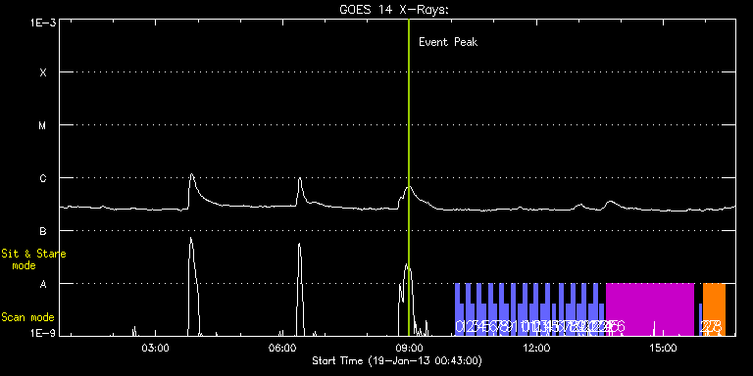This screenshot has width=753, height=376.
Task: Click the green Event Peak vertical line
Action: click(x=408, y=177)
